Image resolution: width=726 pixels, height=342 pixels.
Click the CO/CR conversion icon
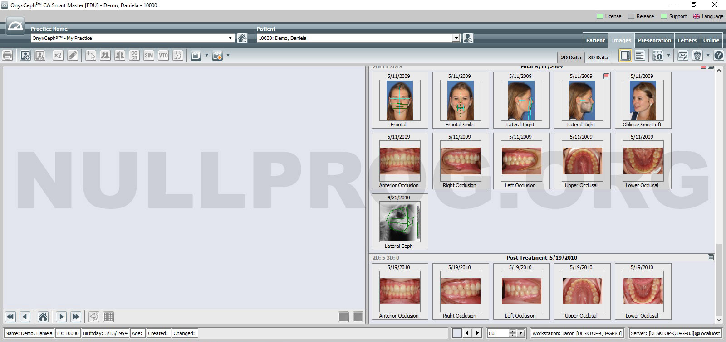134,55
